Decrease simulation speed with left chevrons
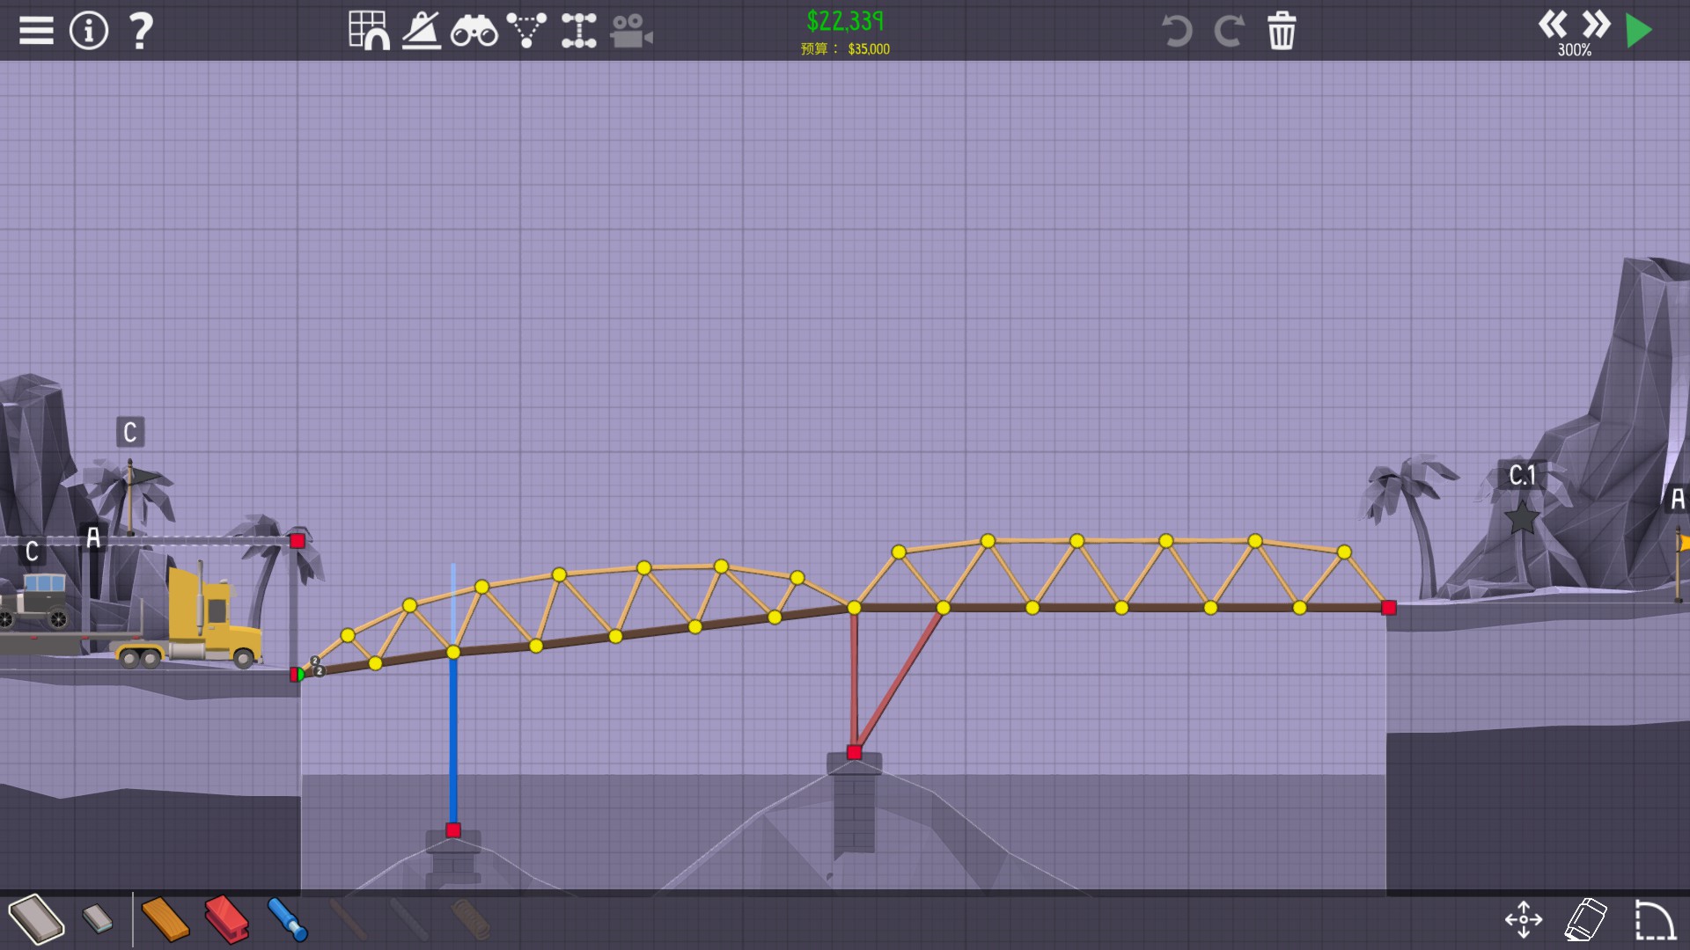The image size is (1690, 950). coord(1553,24)
